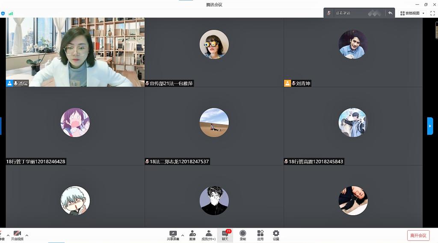Enter full screen mode
The height and width of the screenshot is (243, 438).
coord(432,13)
